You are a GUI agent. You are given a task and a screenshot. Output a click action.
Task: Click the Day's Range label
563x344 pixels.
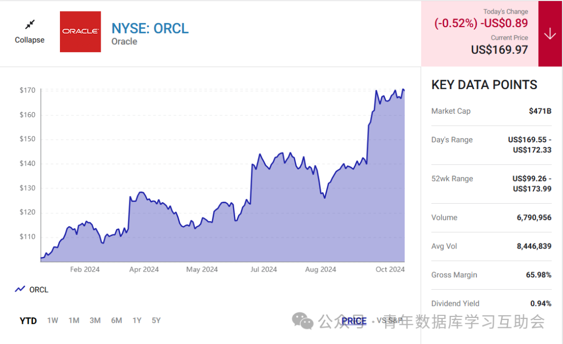click(x=451, y=140)
